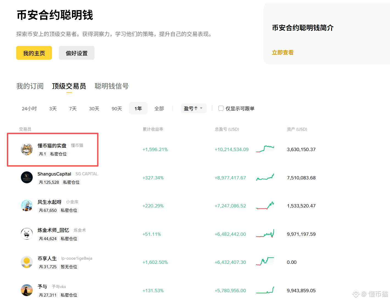
Task: Open trader name 币享人生
Action: click(47, 258)
